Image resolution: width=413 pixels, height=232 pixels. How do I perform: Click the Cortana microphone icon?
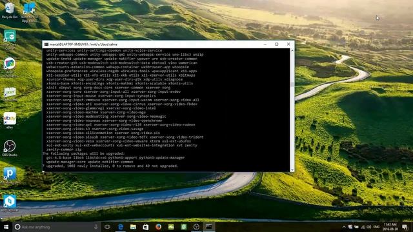(96, 227)
